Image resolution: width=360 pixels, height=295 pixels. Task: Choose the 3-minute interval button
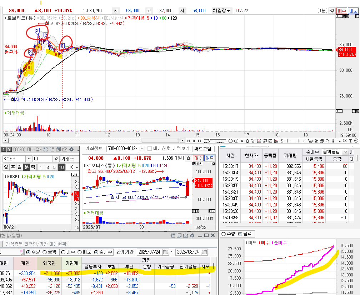click(x=47, y=167)
